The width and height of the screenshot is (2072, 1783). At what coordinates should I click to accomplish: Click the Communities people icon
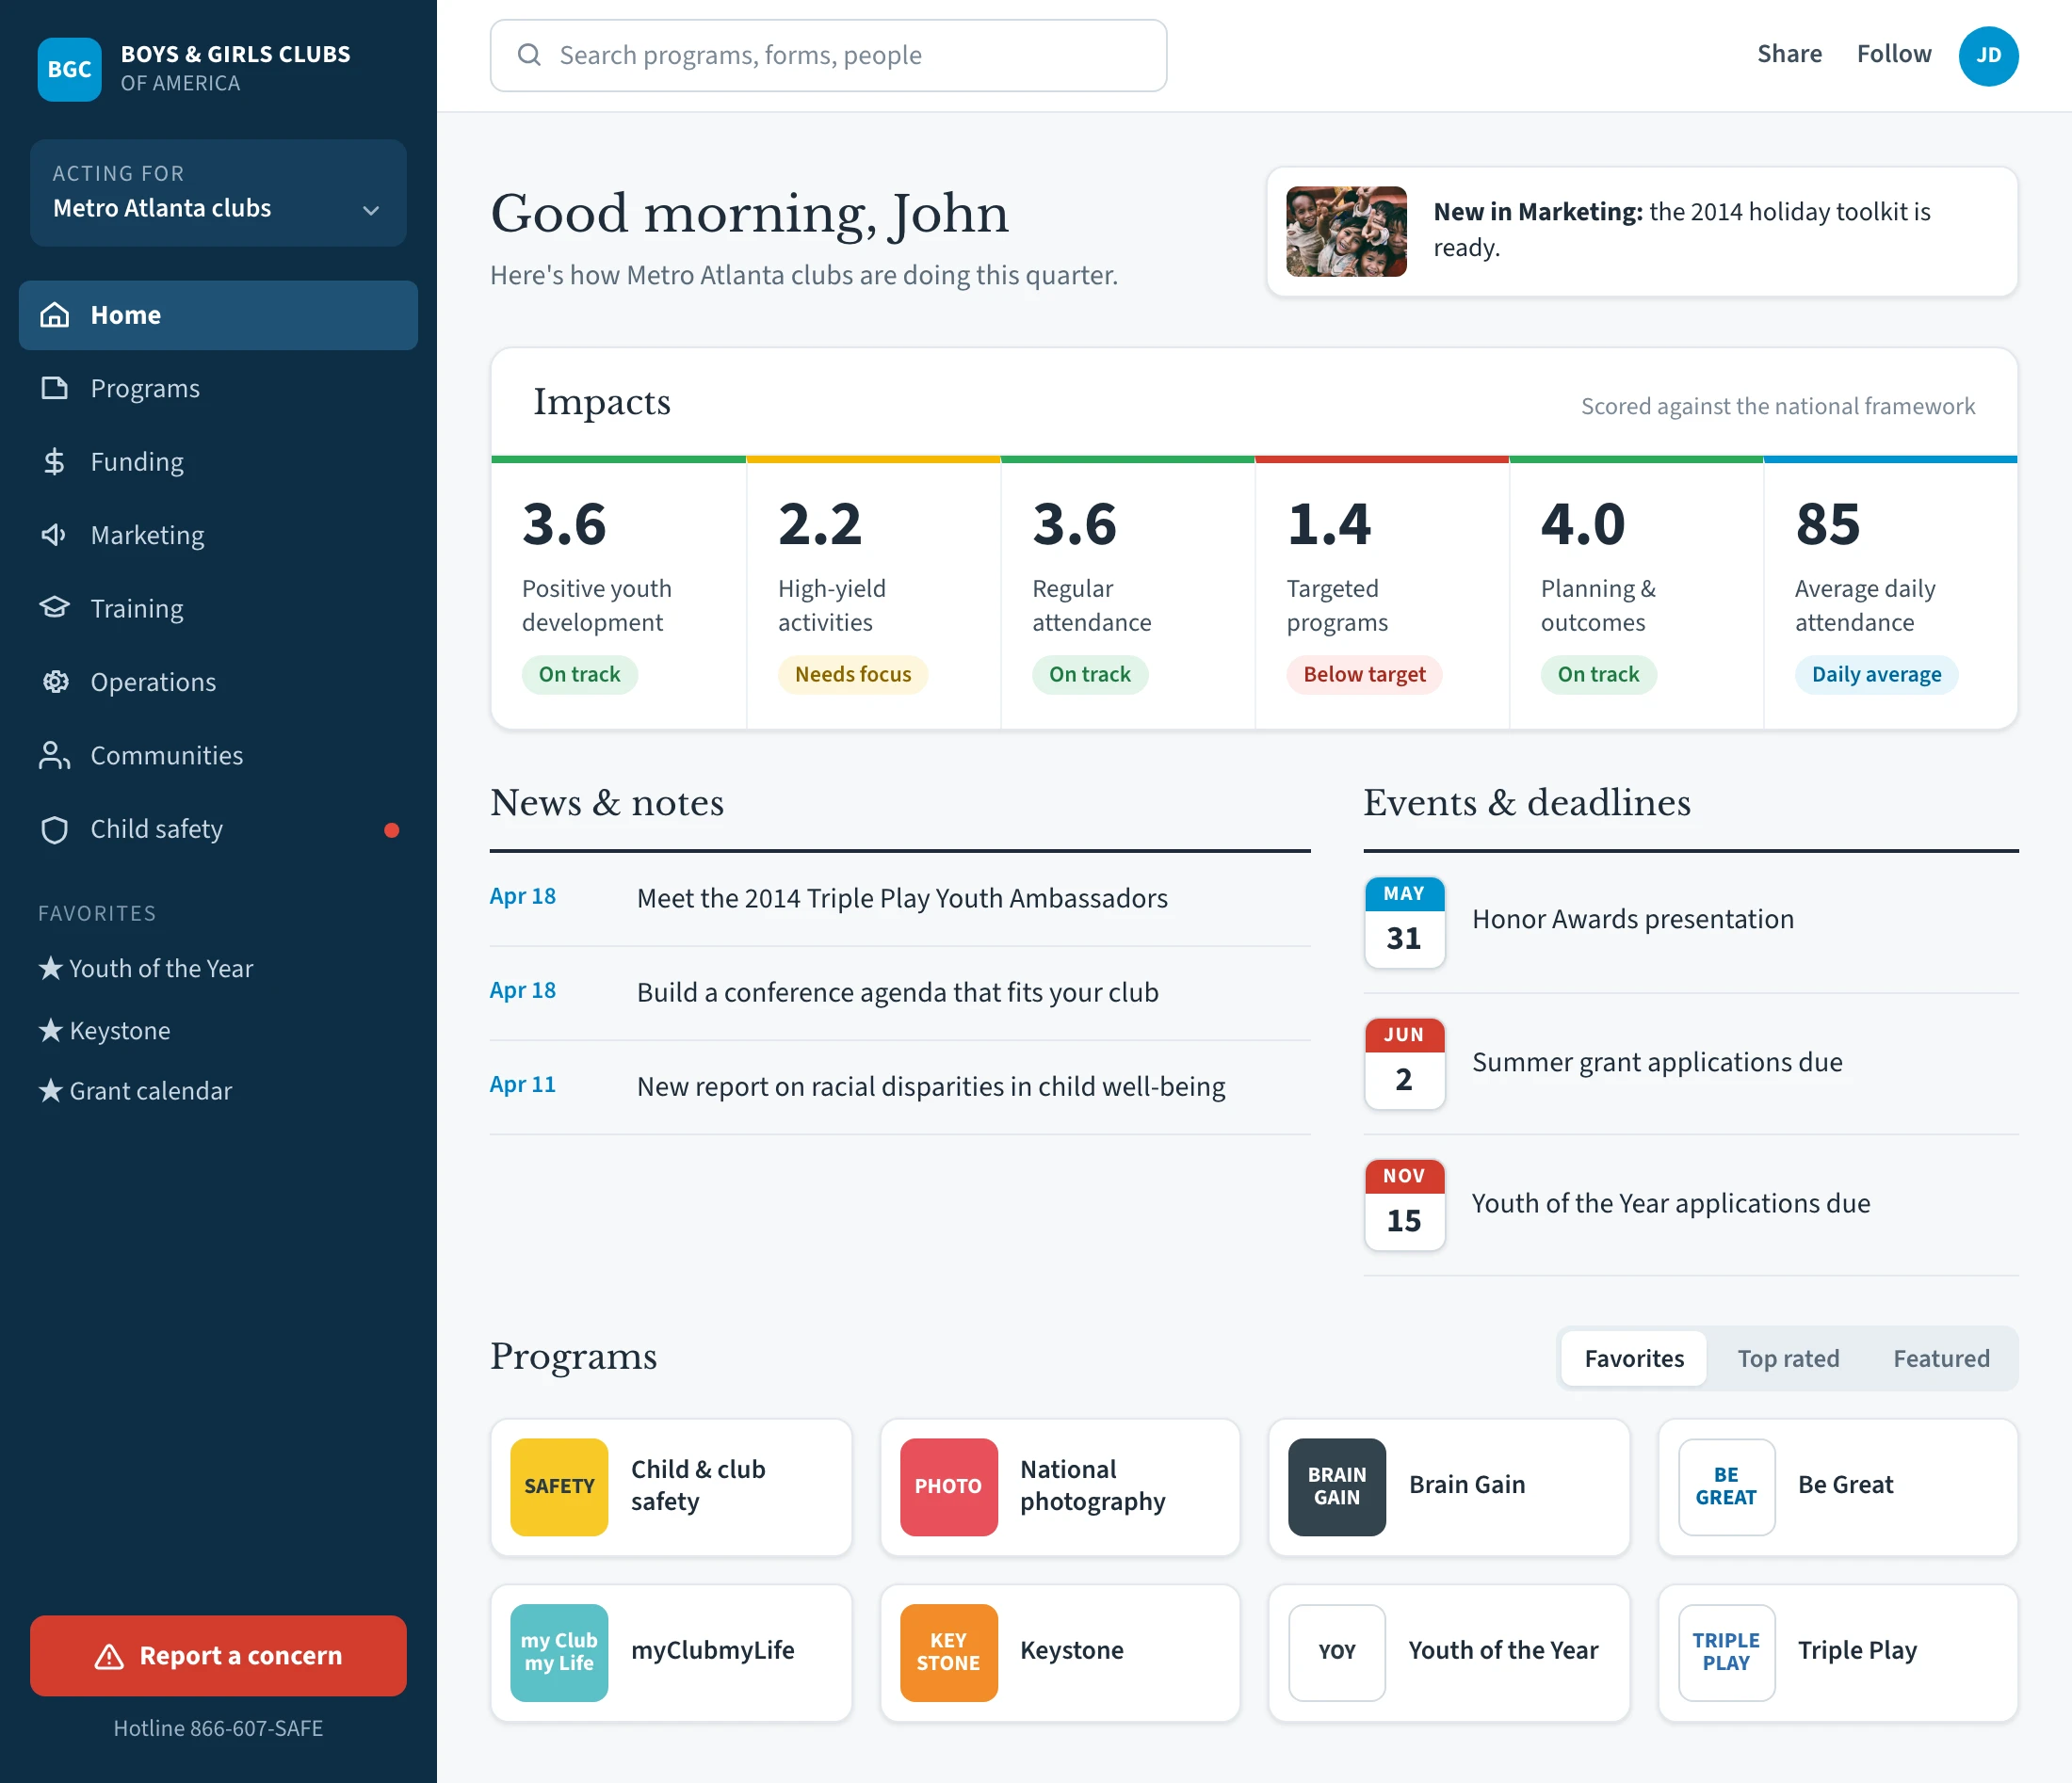(55, 756)
